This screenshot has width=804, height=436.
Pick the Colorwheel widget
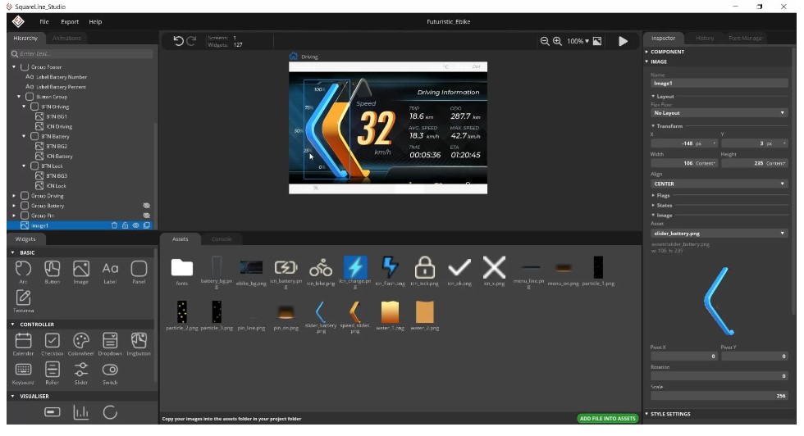80,341
